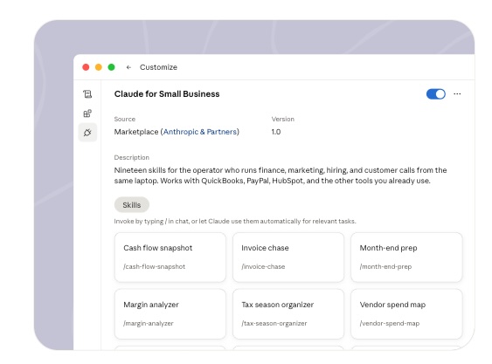The height and width of the screenshot is (364, 492).
Task: Select the sidebar plug connector icon
Action: coord(87,133)
